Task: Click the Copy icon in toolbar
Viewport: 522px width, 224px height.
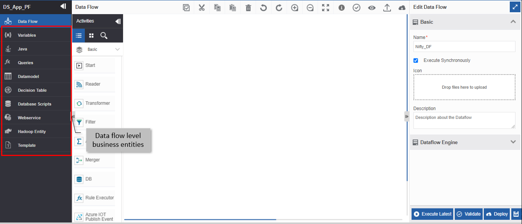Action: click(217, 8)
